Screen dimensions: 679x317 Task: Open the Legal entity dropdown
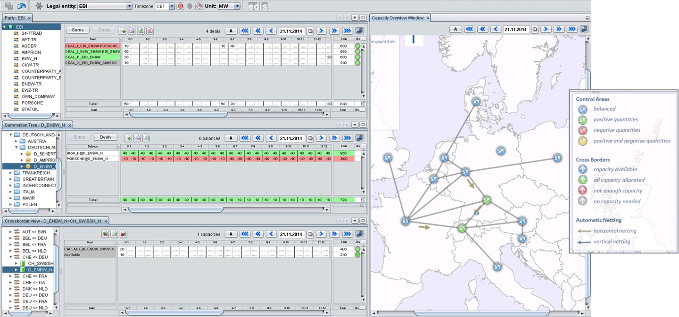coord(129,7)
